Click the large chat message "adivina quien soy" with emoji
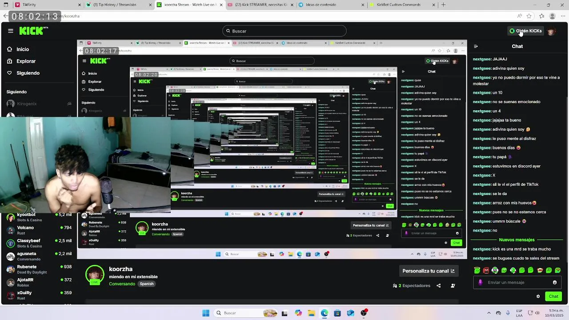 [501, 129]
